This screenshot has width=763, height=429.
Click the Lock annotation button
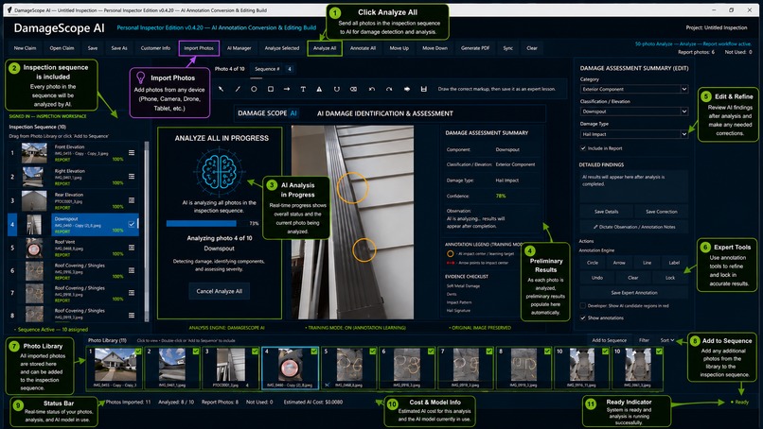[670, 278]
